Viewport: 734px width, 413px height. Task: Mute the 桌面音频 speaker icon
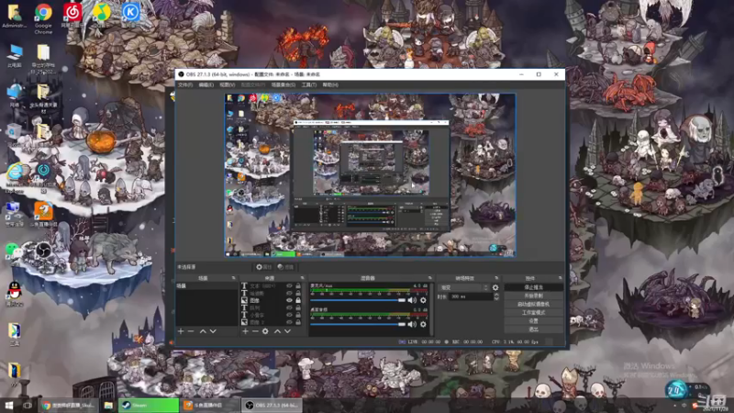click(x=412, y=324)
